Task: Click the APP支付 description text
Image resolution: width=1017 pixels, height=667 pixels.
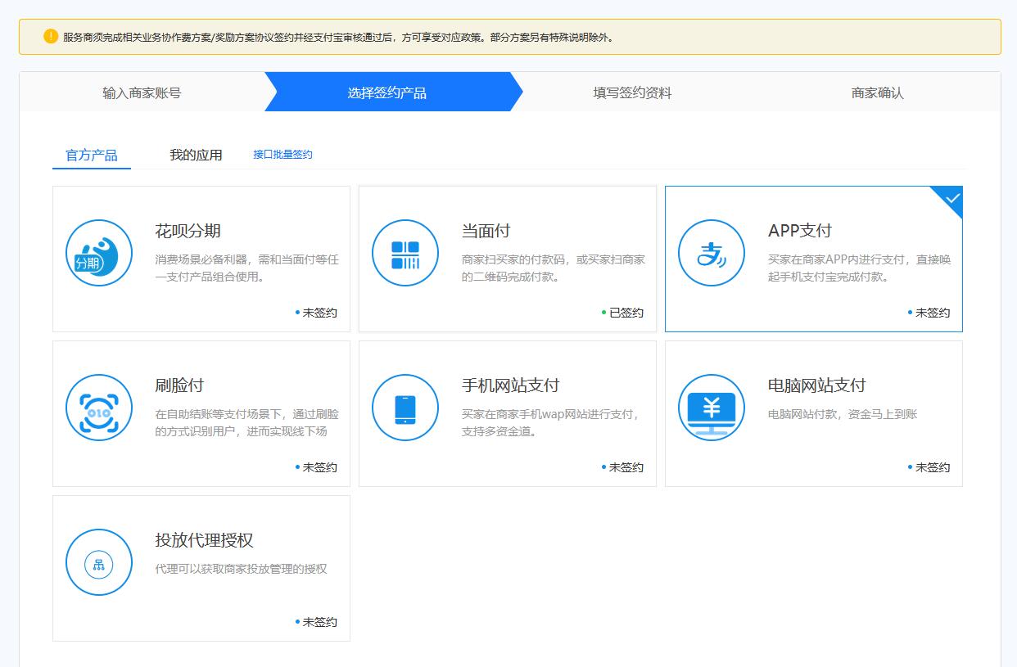Action: pyautogui.click(x=859, y=268)
